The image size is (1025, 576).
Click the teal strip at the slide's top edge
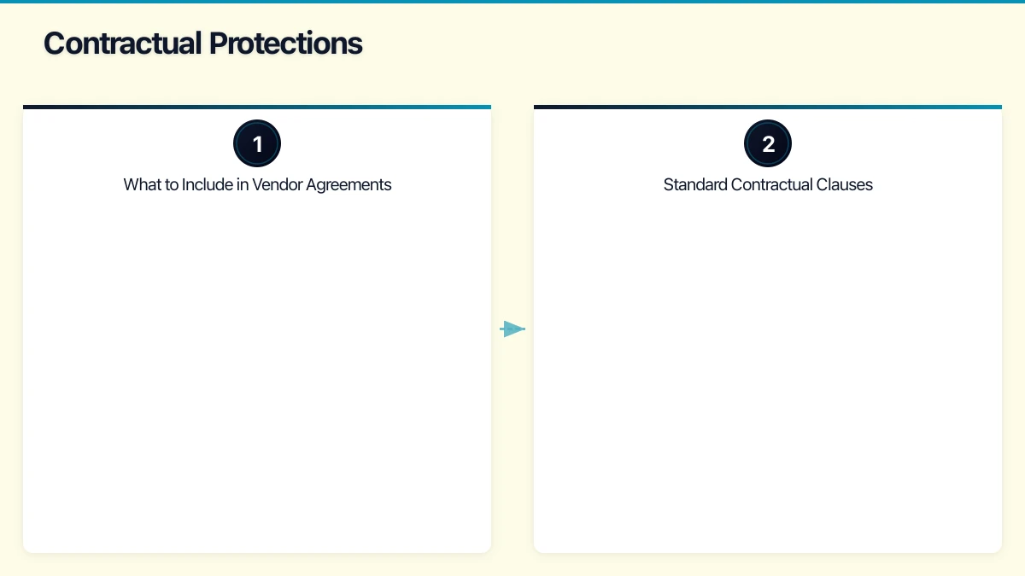pyautogui.click(x=512, y=2)
